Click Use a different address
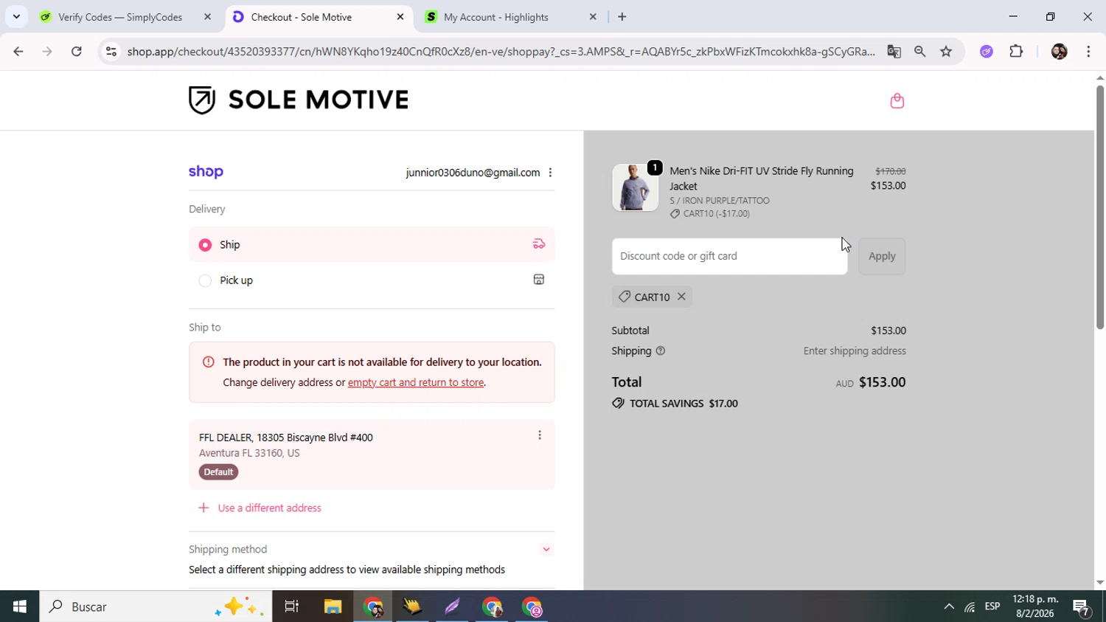Screen dimensions: 1106x622 point(260,508)
